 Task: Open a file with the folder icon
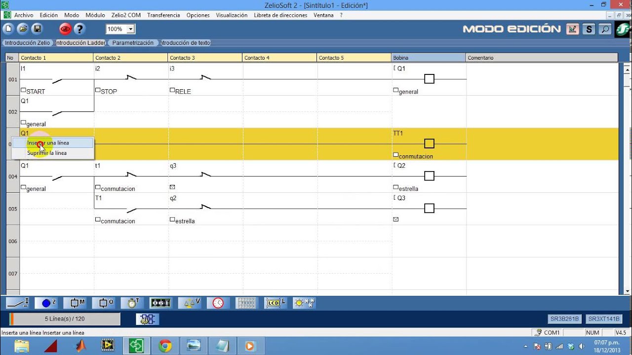[x=23, y=29]
